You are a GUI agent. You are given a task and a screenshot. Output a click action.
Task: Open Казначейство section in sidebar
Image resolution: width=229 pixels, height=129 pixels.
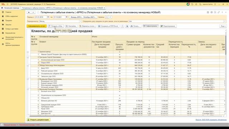(10, 33)
